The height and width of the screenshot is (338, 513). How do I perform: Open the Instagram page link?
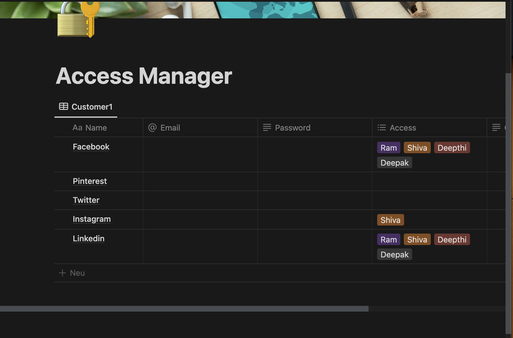(92, 219)
